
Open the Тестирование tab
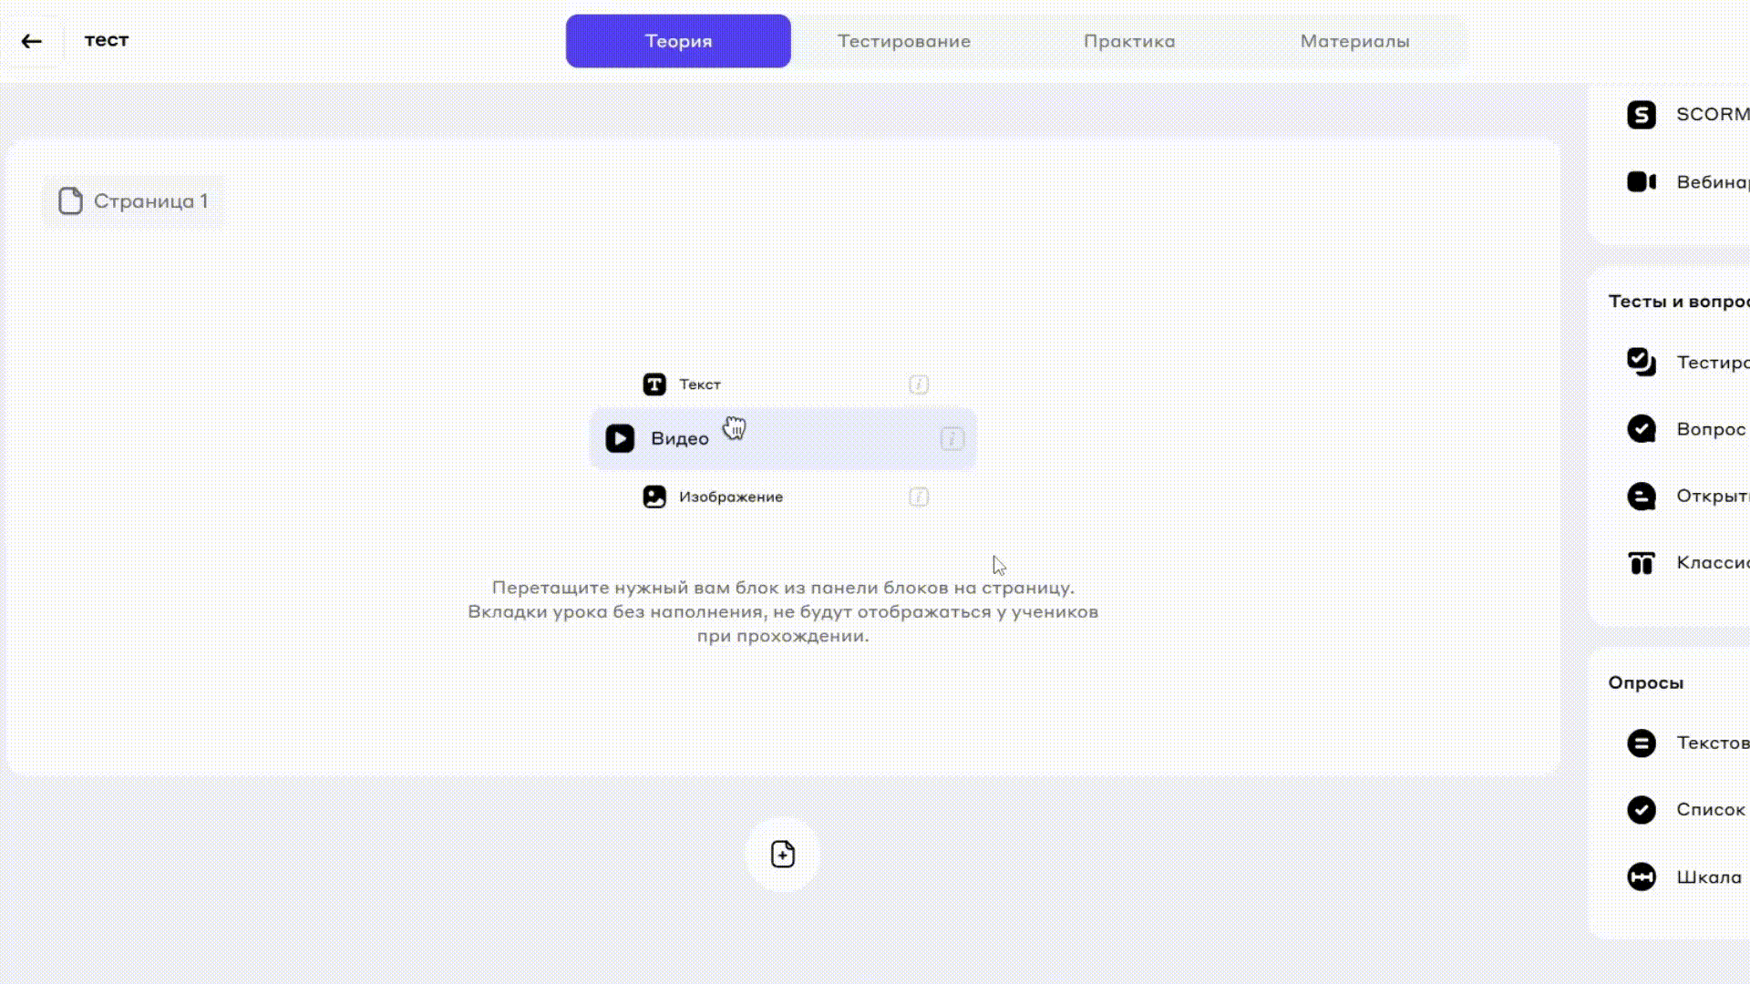(x=903, y=41)
